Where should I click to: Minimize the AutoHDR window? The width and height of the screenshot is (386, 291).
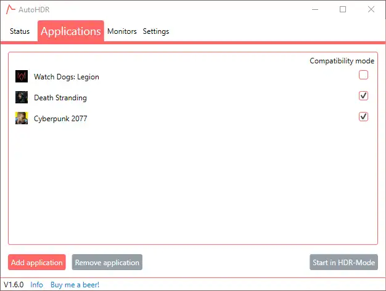[315, 10]
